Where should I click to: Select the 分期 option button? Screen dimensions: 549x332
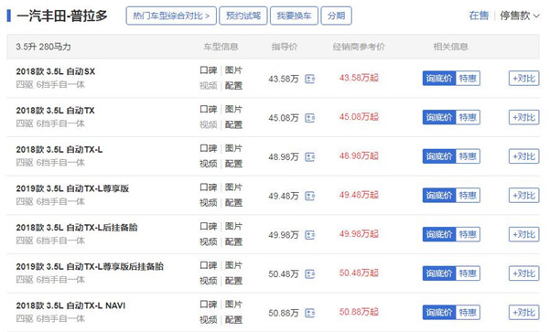coord(336,16)
